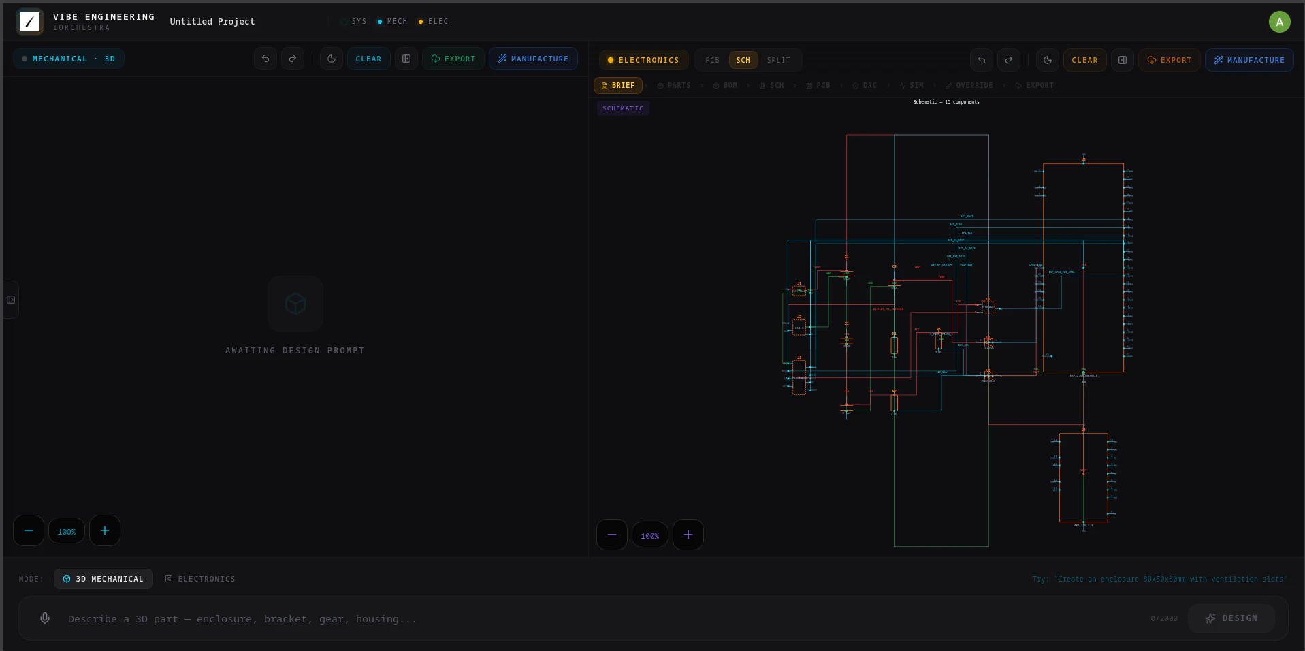
Task: Select Electronics mode option
Action: [200, 579]
